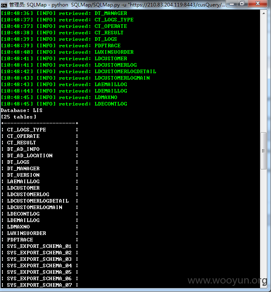Click table row DT_MANAGER
The width and height of the screenshot is (271, 292).
40,169
